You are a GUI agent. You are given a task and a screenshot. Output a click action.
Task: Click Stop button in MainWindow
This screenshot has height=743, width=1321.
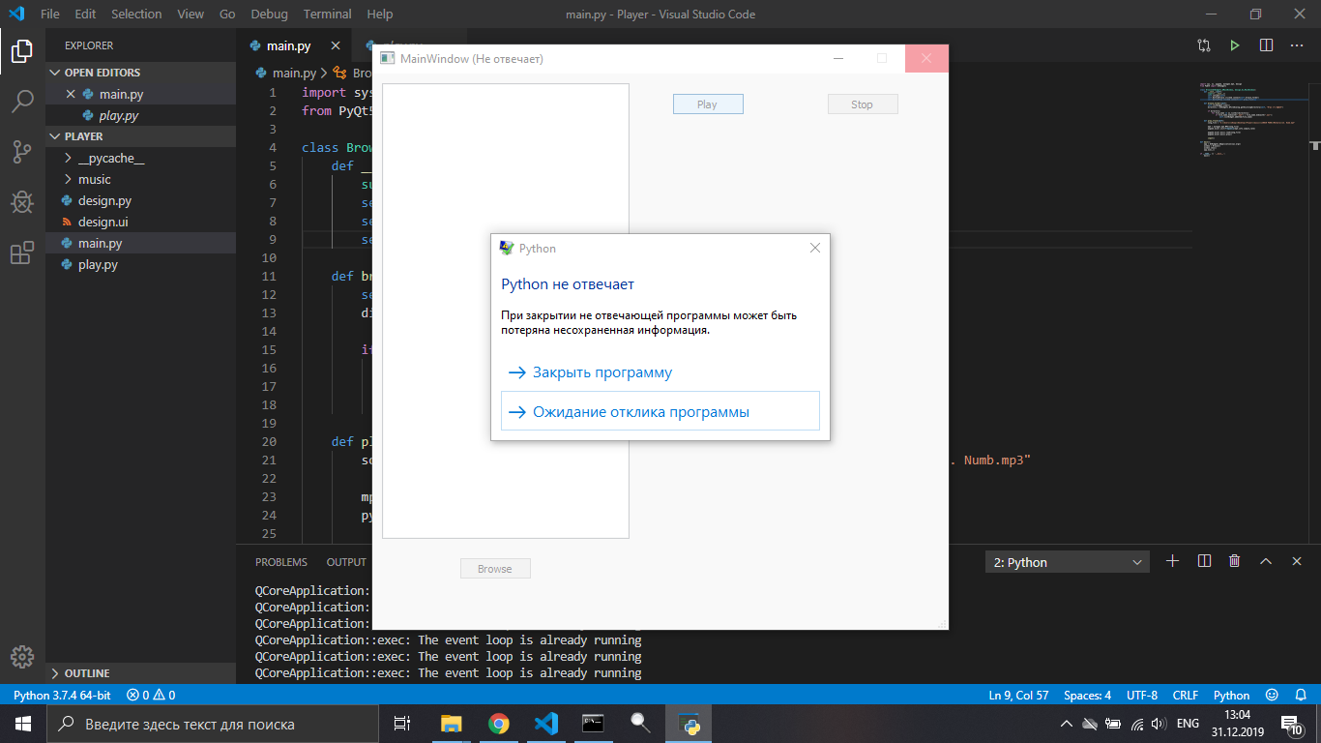[863, 104]
